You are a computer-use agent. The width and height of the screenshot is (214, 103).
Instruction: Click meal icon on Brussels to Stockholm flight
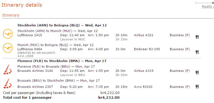pyautogui.click(x=197, y=86)
